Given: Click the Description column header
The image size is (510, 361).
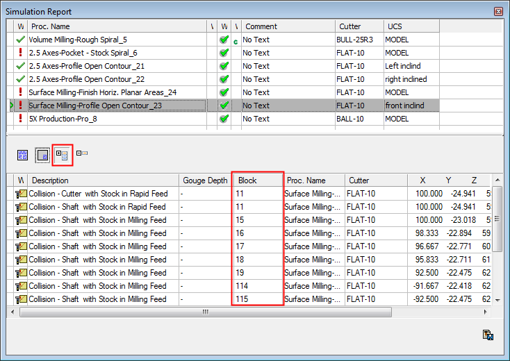Looking at the screenshot, I should [103, 180].
